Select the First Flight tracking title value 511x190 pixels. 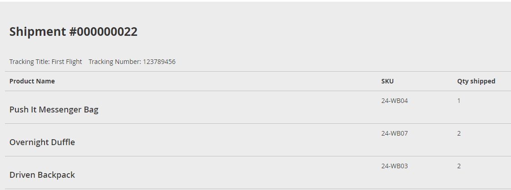point(67,62)
